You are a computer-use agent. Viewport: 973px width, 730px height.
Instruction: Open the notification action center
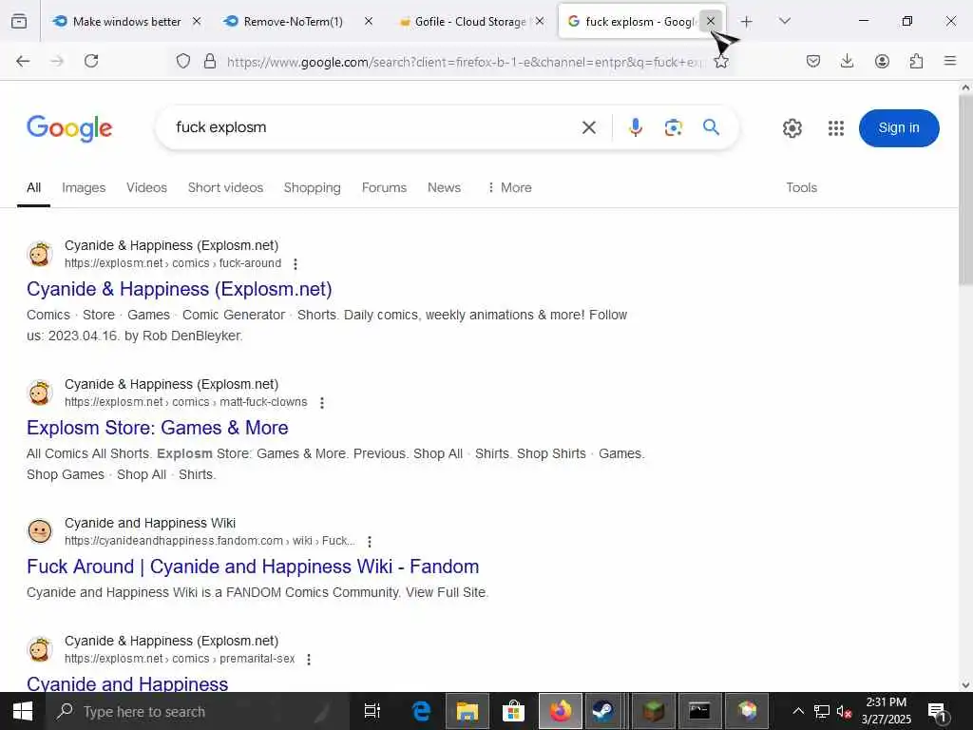pos(937,712)
